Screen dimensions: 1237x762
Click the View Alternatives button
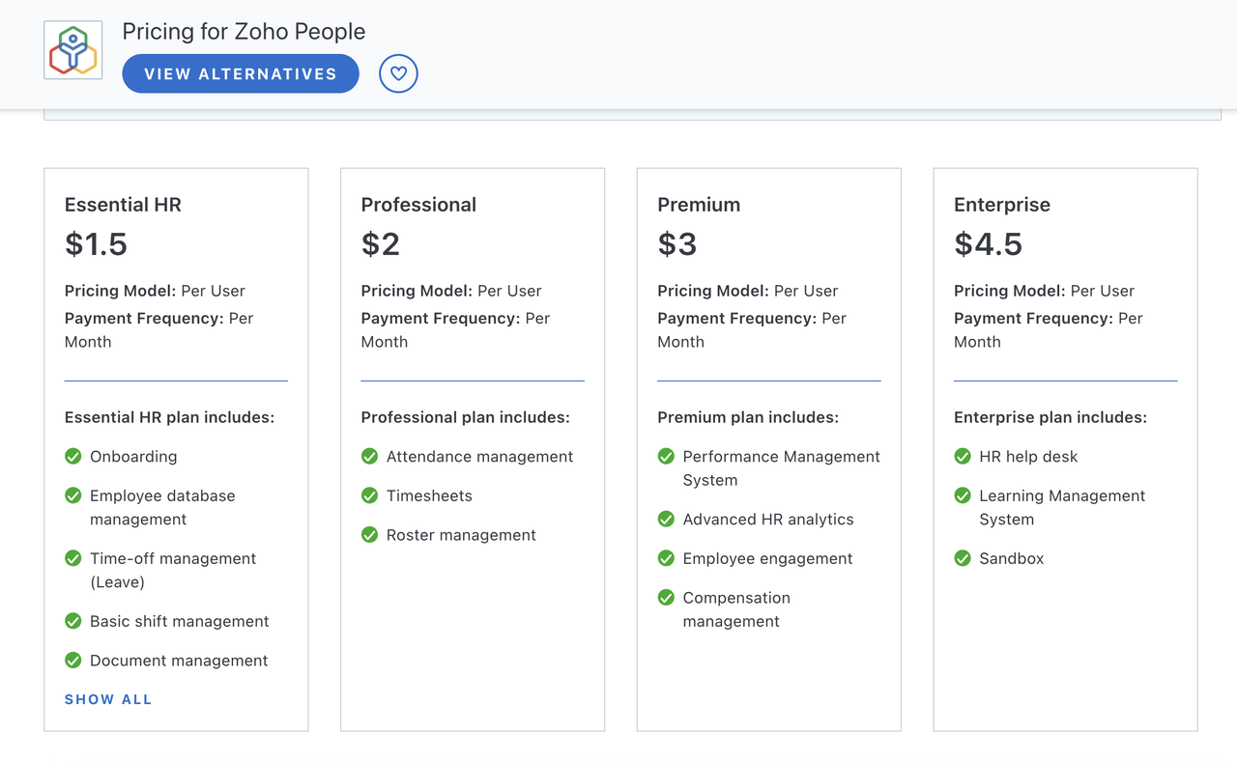pyautogui.click(x=241, y=73)
